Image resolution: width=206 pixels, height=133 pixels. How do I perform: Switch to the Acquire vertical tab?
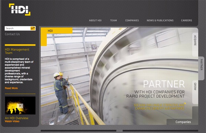tap(195, 41)
